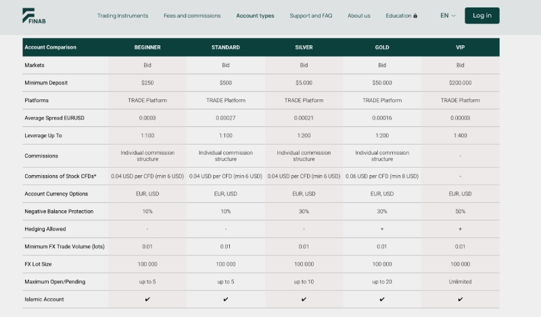Click the Markets row label
The height and width of the screenshot is (317, 541).
tap(34, 65)
